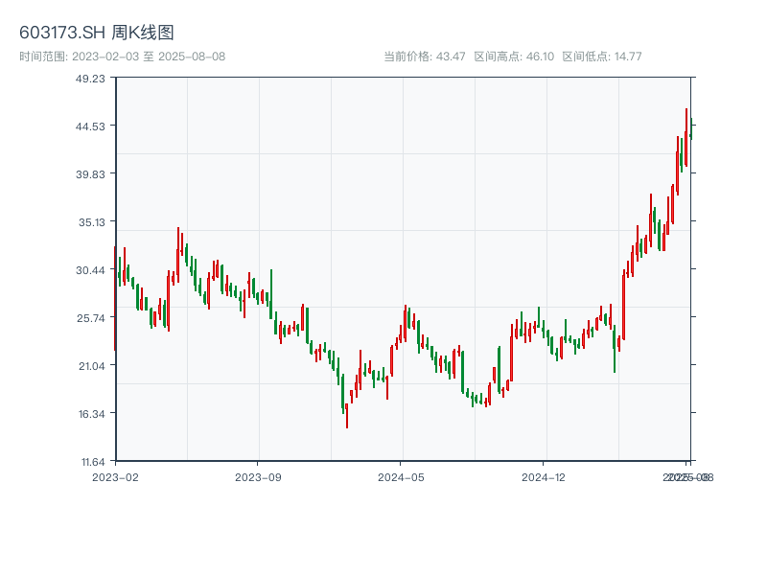
Task: Select the 2023-09 x-axis date label
Action: (259, 476)
